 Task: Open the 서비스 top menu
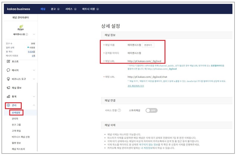pyautogui.click(x=69, y=9)
